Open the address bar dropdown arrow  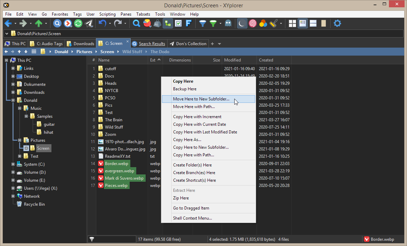[x=7, y=34]
